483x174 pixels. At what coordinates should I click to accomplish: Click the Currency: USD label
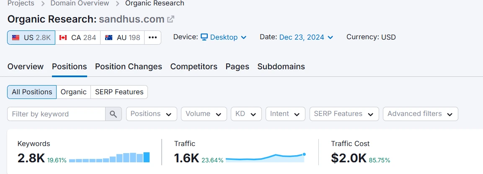point(371,37)
